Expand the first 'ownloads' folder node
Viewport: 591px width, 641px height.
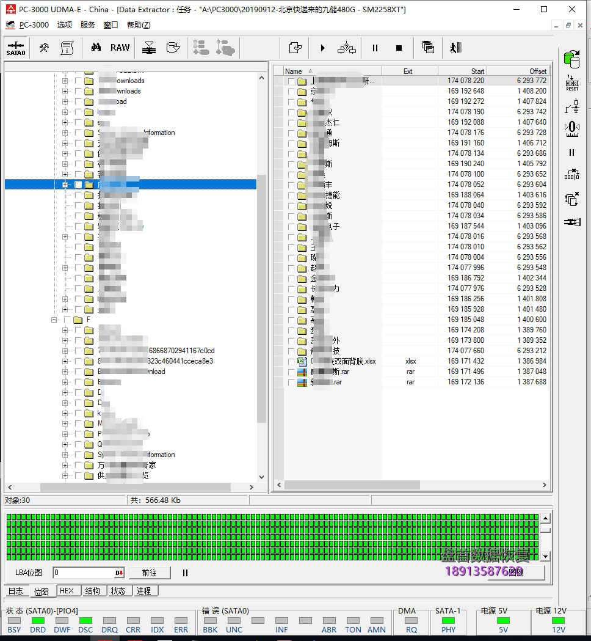65,81
